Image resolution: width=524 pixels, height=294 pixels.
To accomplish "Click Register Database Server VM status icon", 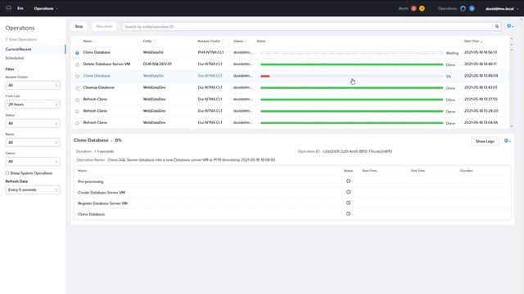I will 348,203.
